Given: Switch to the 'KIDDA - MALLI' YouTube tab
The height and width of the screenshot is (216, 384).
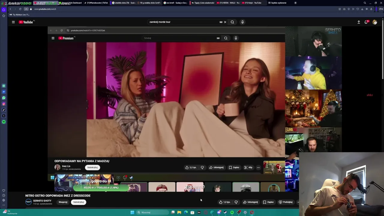Looking at the screenshot, I should [228, 3].
